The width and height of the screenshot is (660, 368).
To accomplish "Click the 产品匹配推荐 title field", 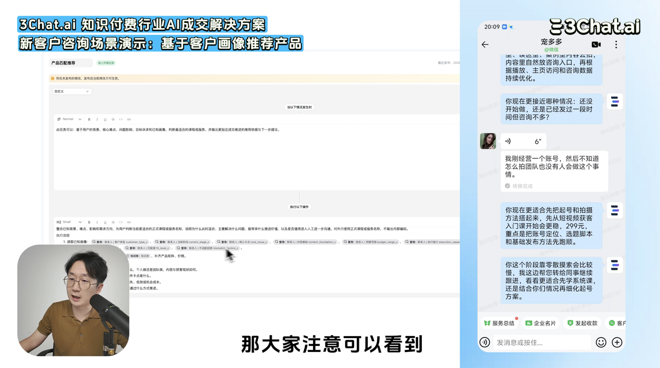I will 71,63.
